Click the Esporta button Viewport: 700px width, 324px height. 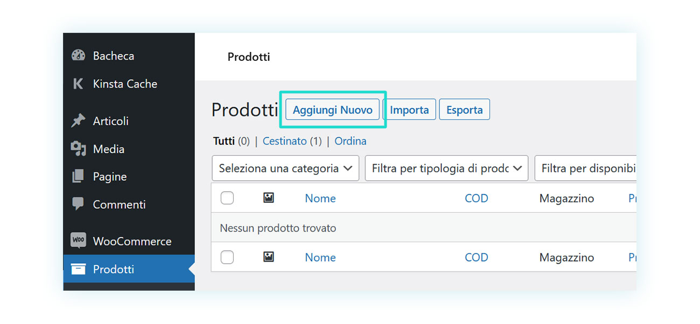(x=465, y=110)
